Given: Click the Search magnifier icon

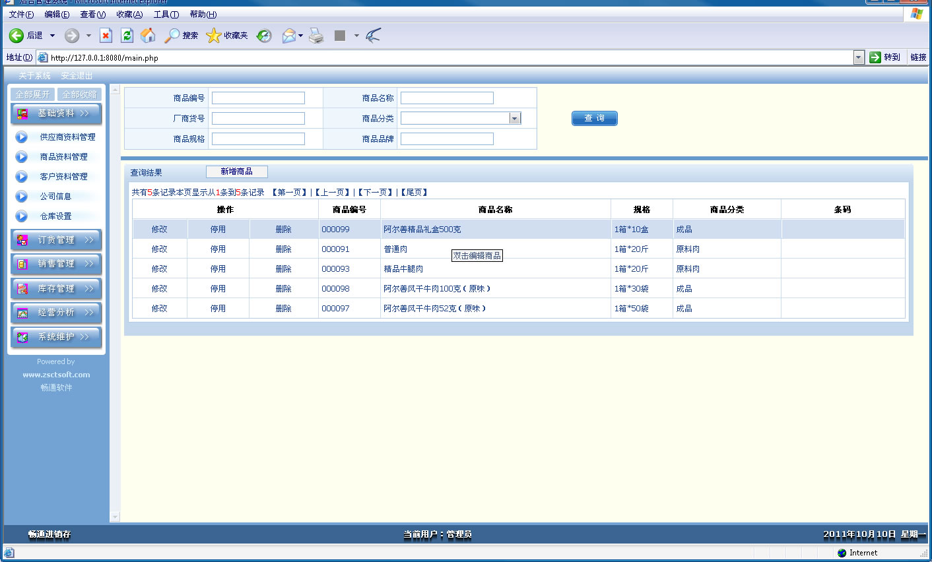Looking at the screenshot, I should click(172, 36).
